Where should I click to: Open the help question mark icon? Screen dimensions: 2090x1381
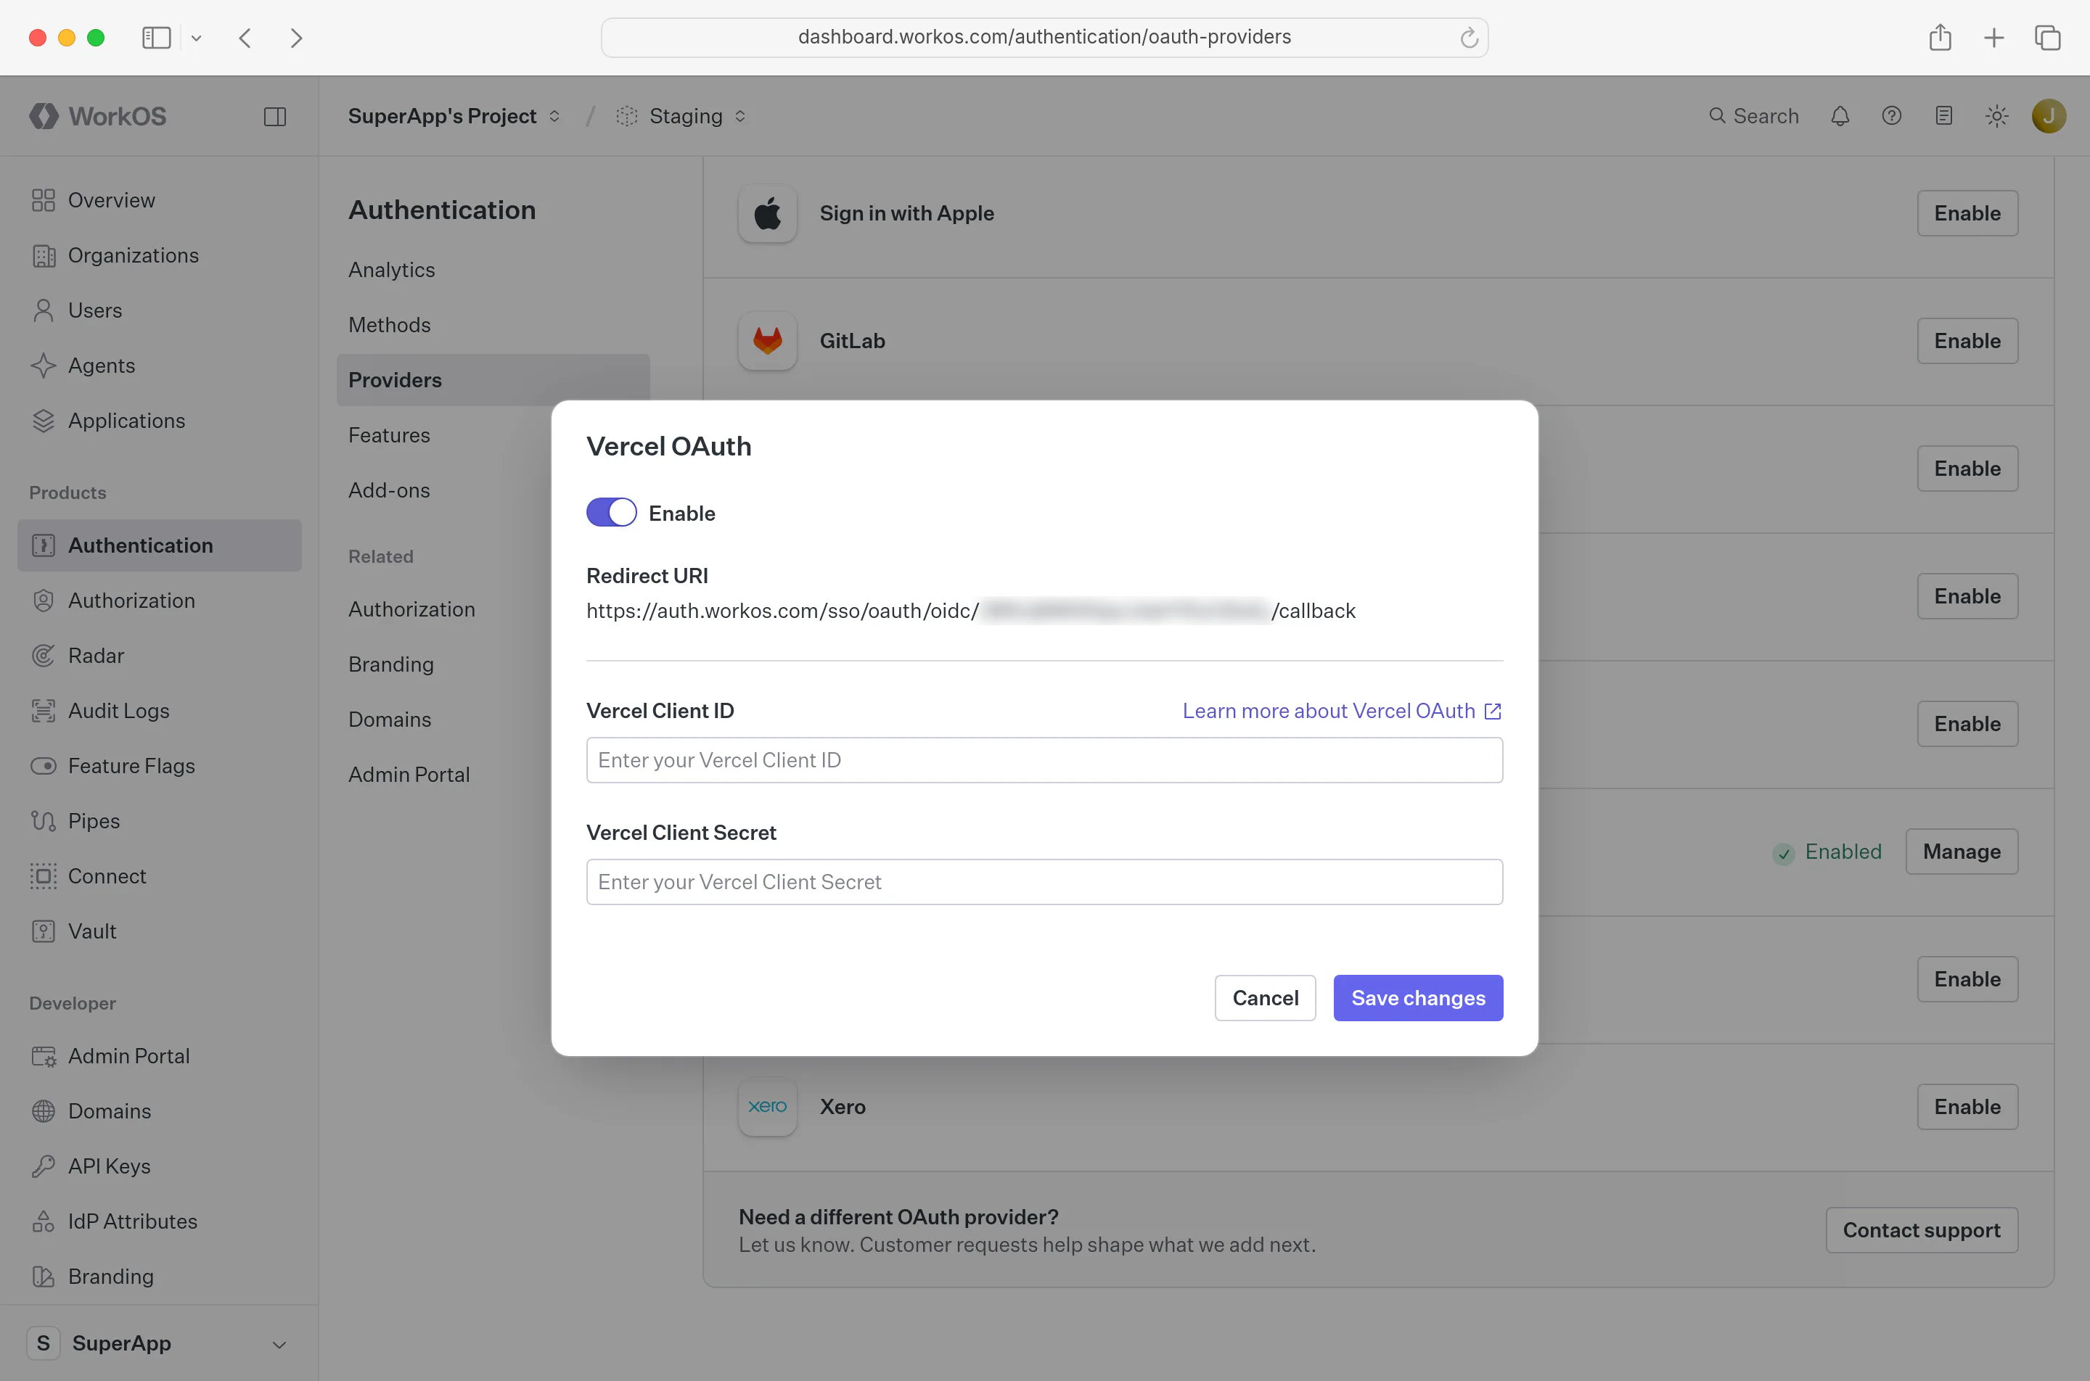pos(1892,116)
